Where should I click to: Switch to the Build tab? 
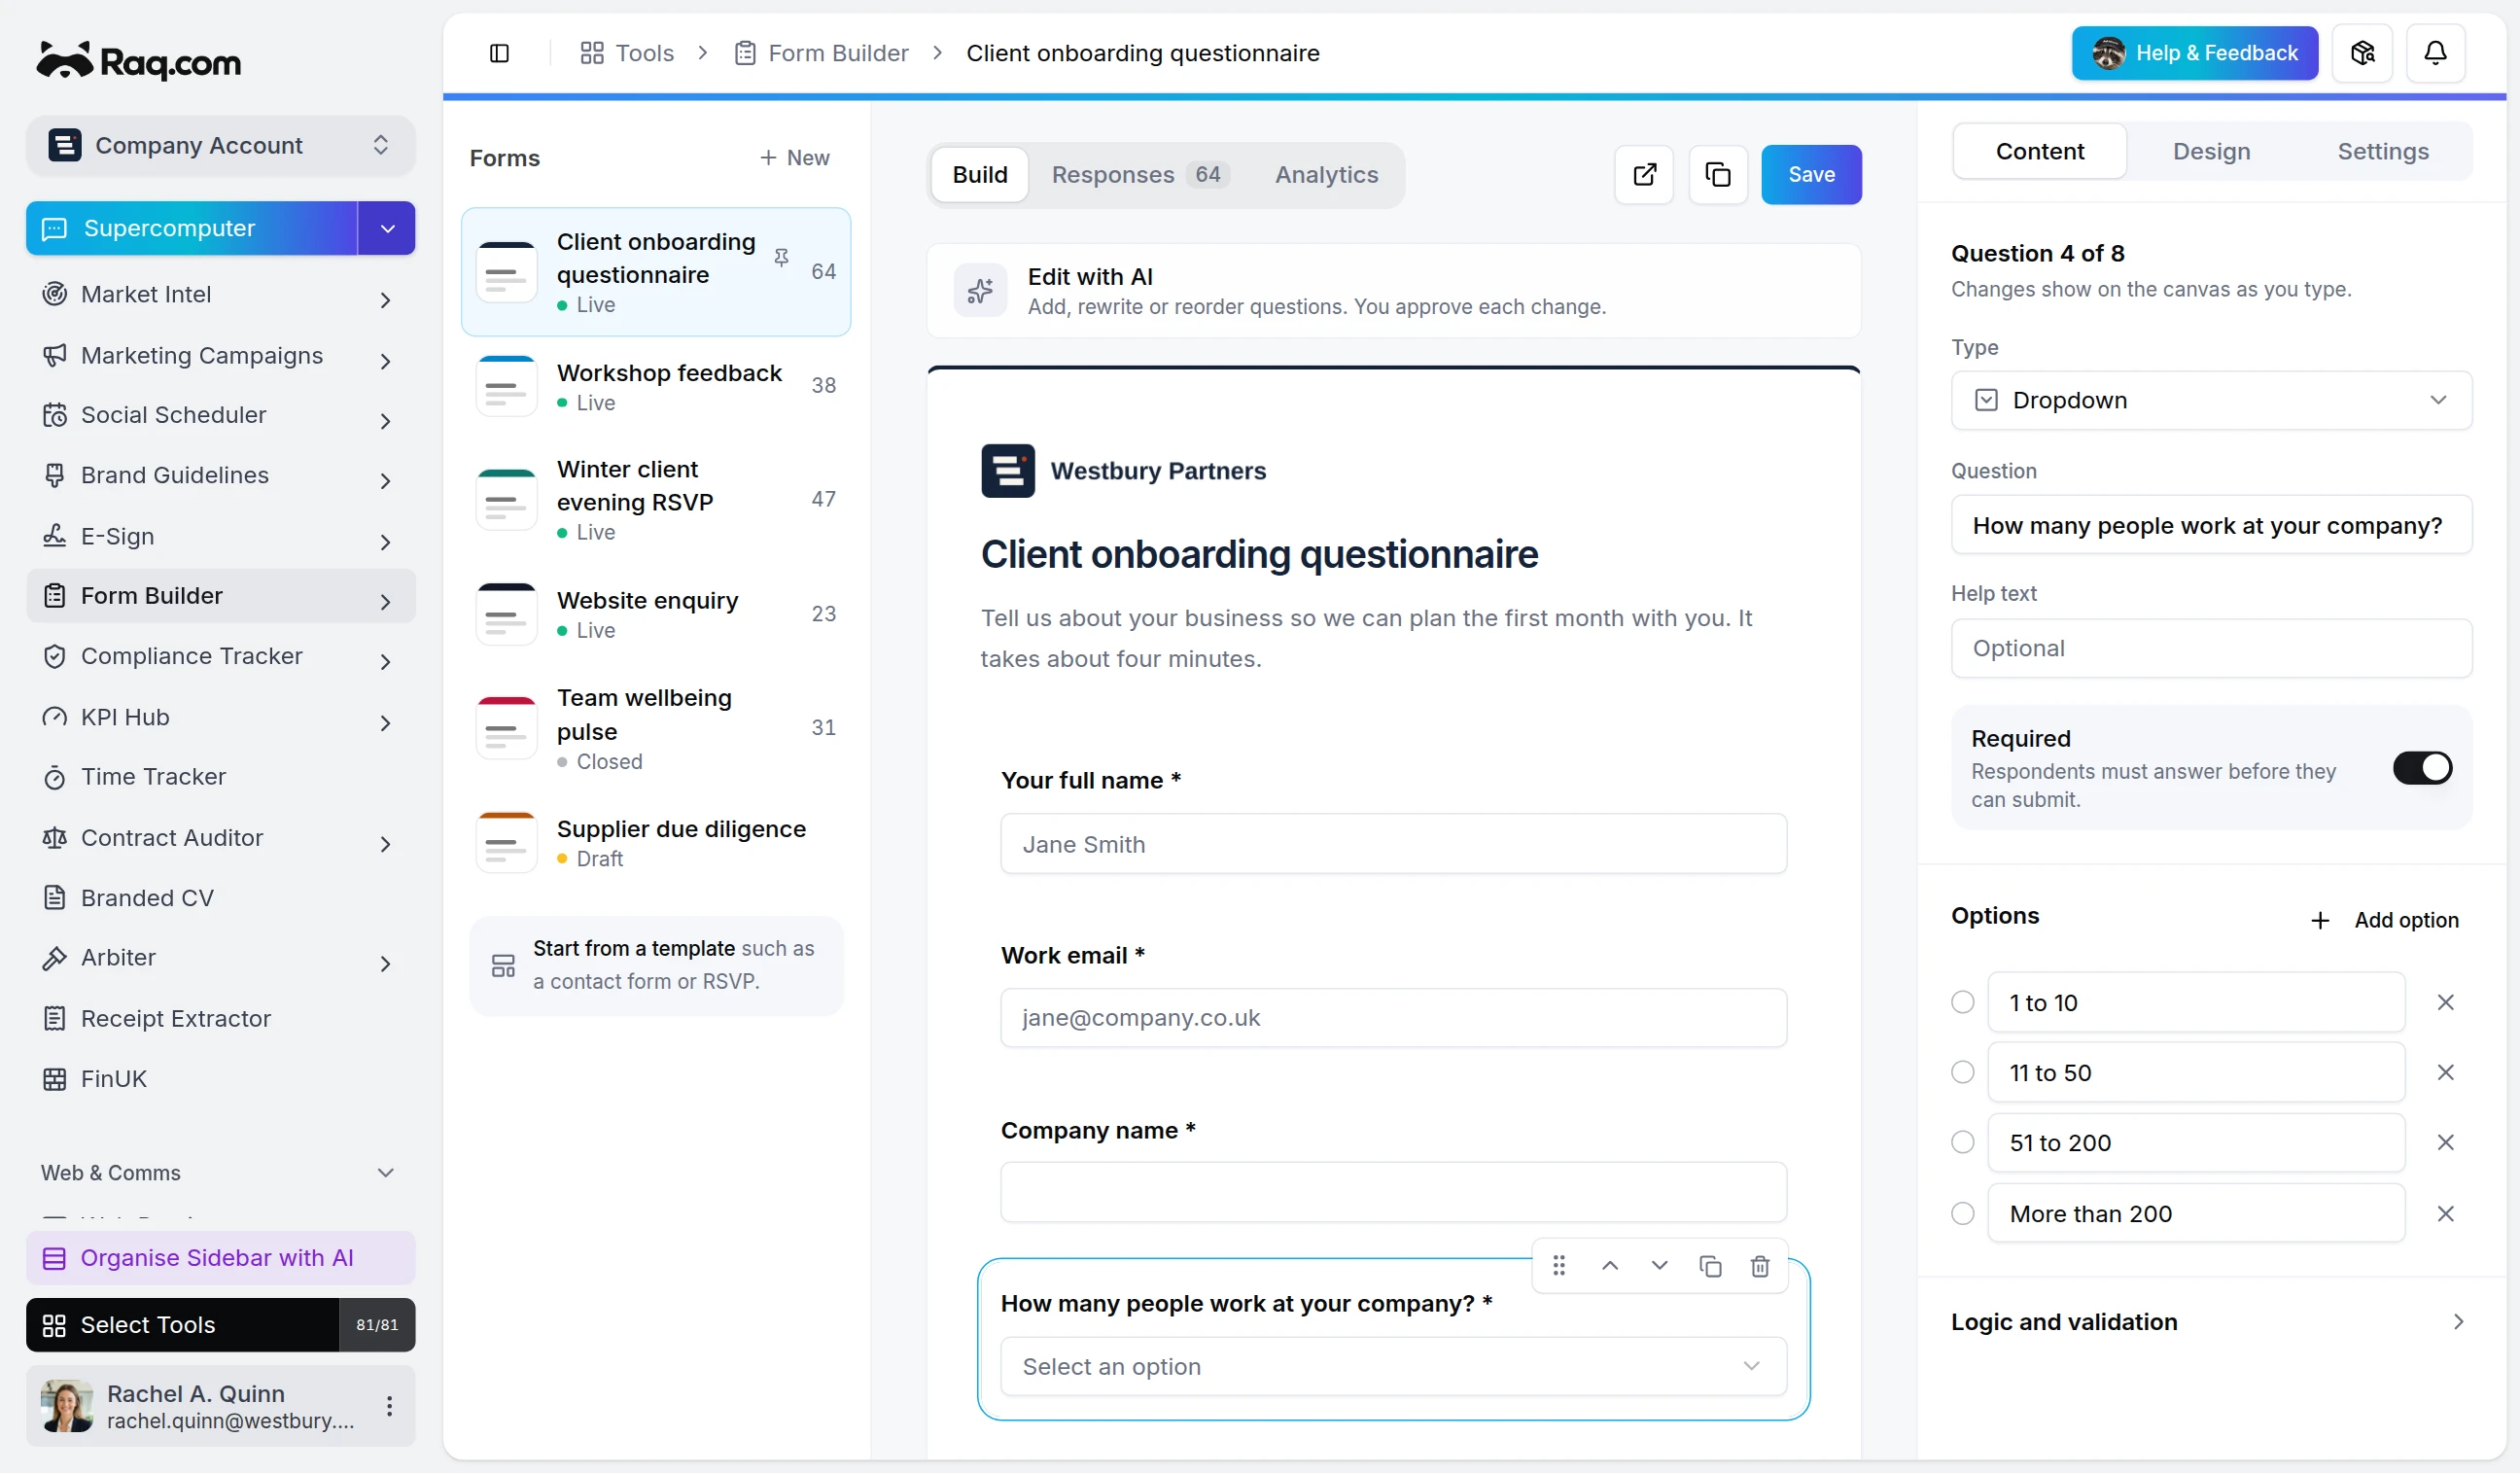click(x=979, y=175)
